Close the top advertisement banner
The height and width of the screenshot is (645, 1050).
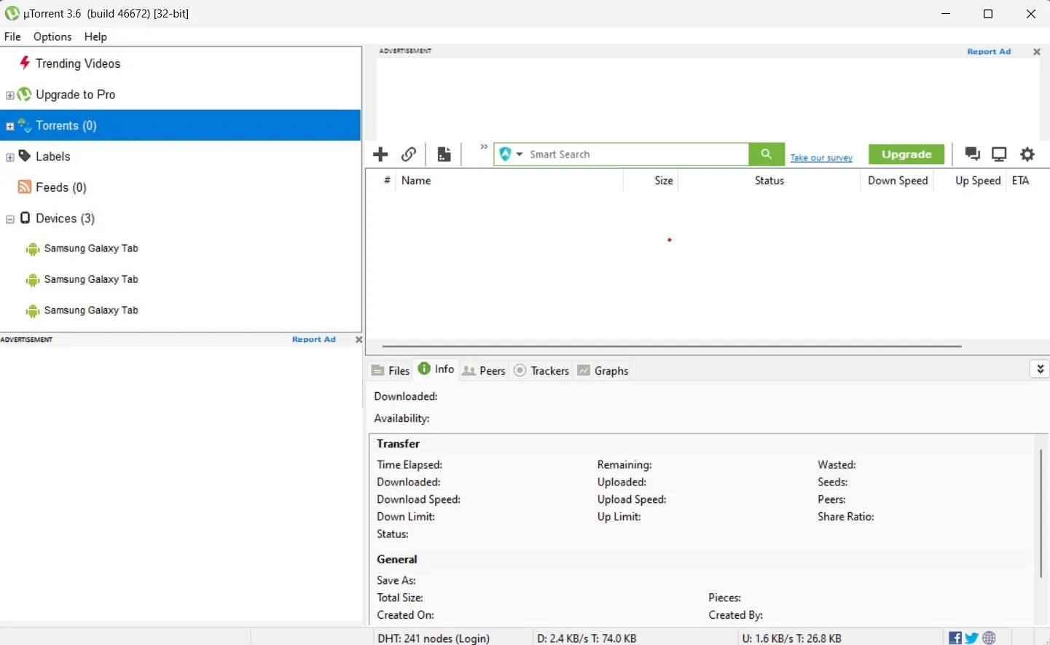pos(1037,52)
